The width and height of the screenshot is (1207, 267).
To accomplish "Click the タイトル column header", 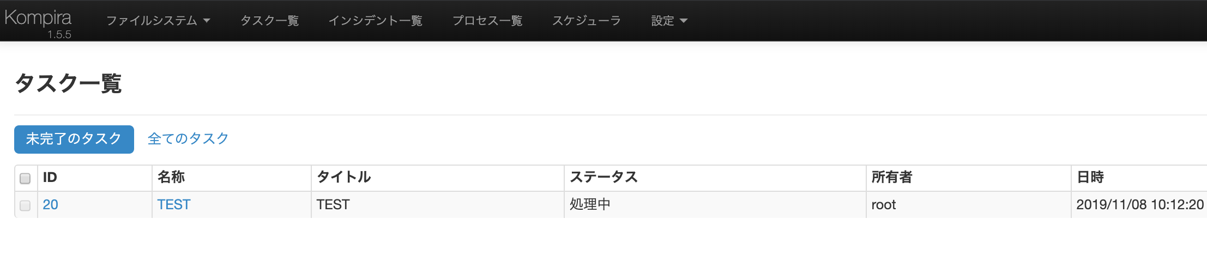I will point(343,178).
